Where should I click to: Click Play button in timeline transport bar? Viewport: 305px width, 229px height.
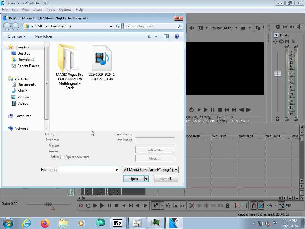pyautogui.click(x=102, y=205)
